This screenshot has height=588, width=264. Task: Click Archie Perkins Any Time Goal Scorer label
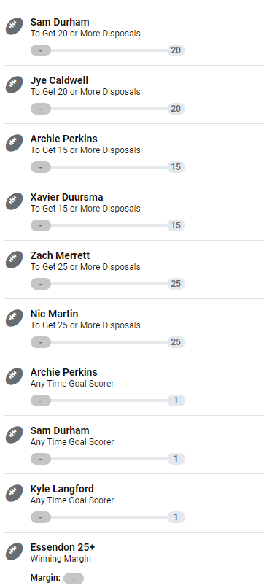pyautogui.click(x=72, y=384)
